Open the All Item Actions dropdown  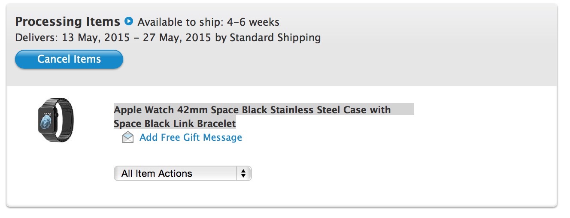[x=182, y=173]
